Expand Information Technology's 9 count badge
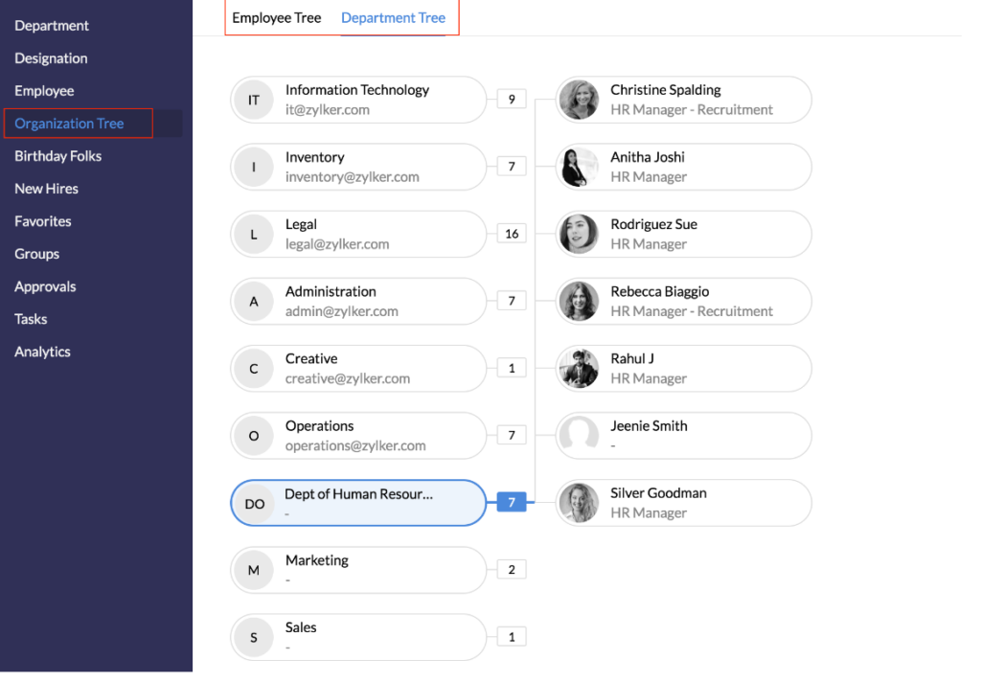The width and height of the screenshot is (981, 682). [511, 99]
